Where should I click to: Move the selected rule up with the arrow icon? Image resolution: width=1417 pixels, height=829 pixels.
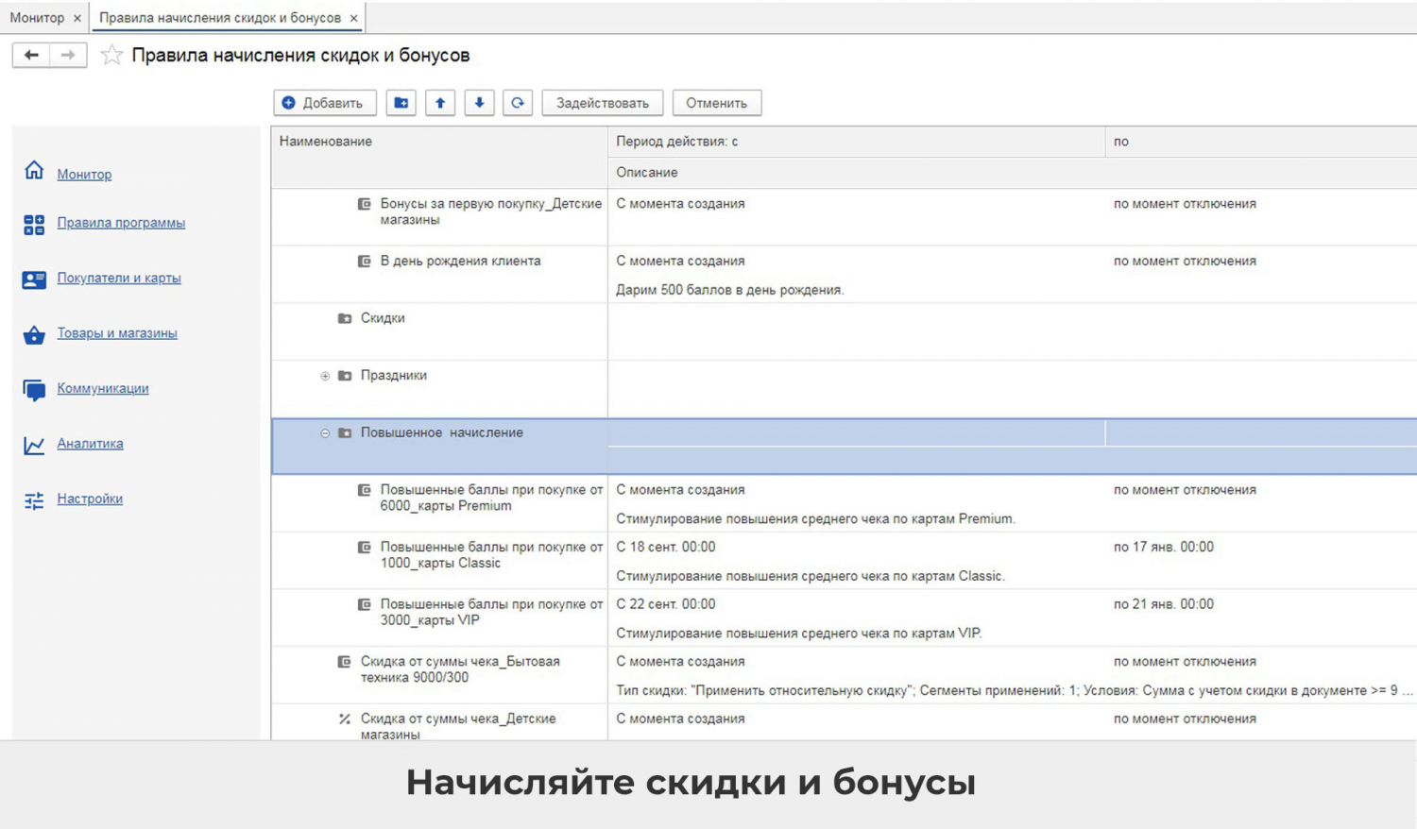coord(440,103)
